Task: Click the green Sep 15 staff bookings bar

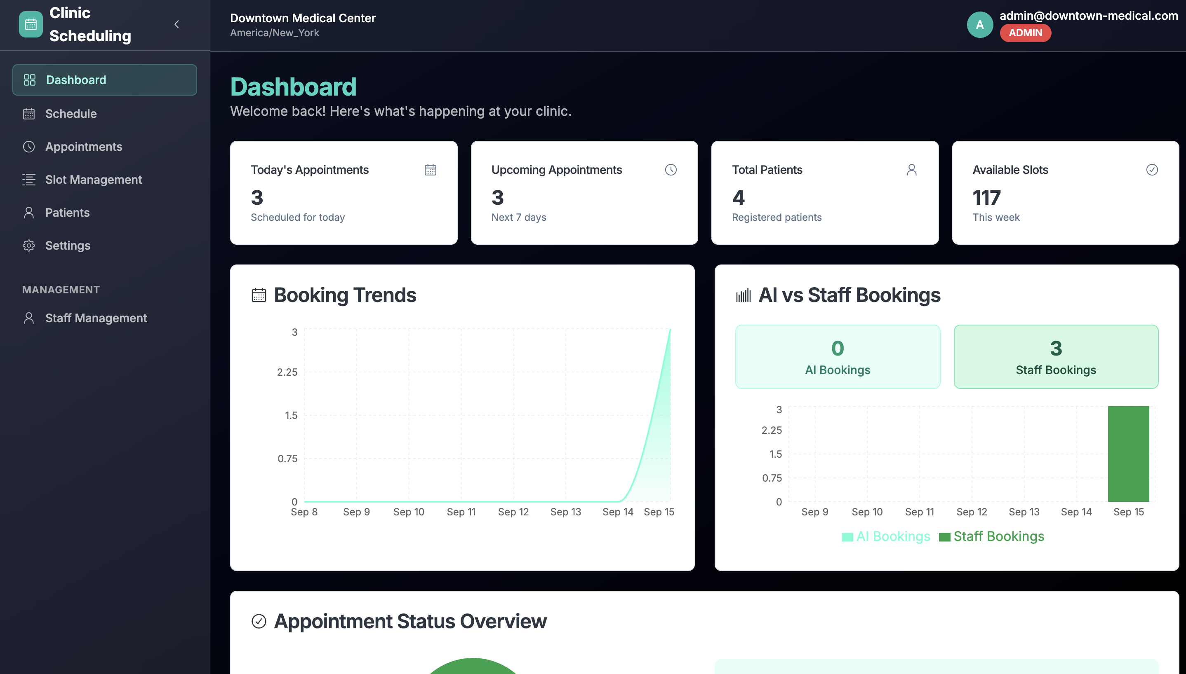Action: point(1128,454)
